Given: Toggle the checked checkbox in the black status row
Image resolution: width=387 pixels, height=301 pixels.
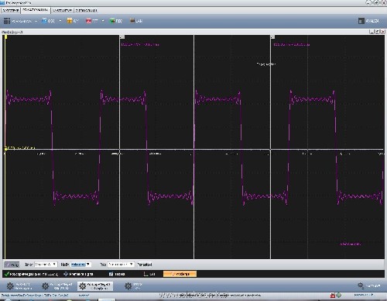Looking at the screenshot, I should 111,274.
